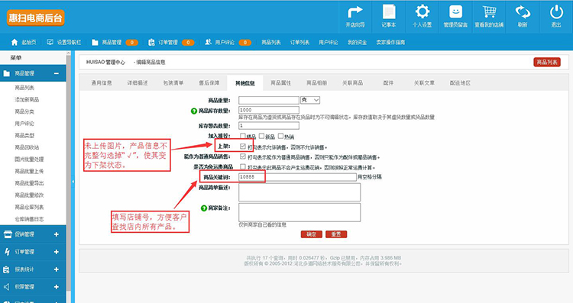
Task: Click the sidebar vertical scrollbar
Action: [68, 176]
